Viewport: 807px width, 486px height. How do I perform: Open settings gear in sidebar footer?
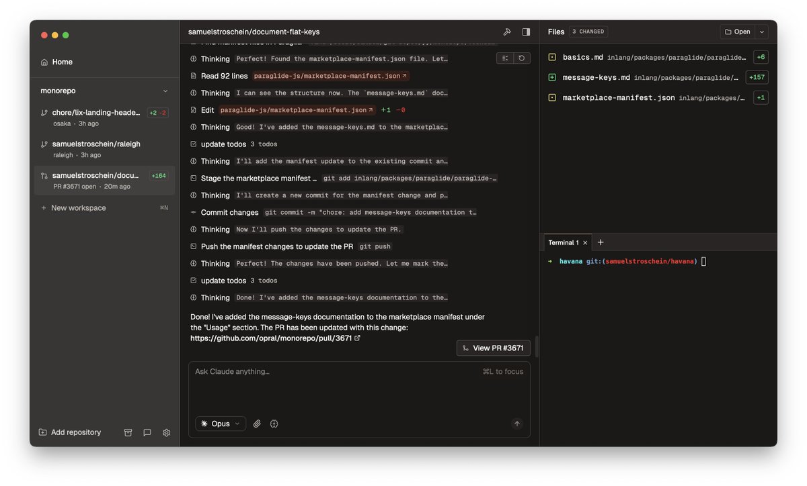coord(166,432)
